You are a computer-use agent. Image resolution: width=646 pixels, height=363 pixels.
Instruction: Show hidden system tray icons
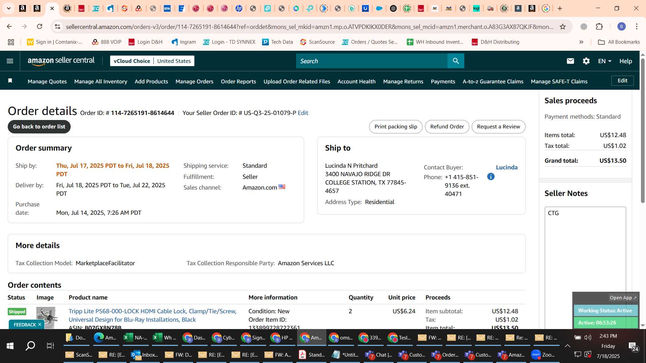(567, 346)
